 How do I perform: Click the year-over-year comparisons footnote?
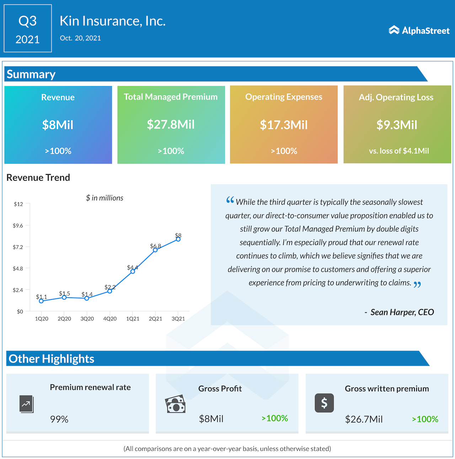pos(227,449)
